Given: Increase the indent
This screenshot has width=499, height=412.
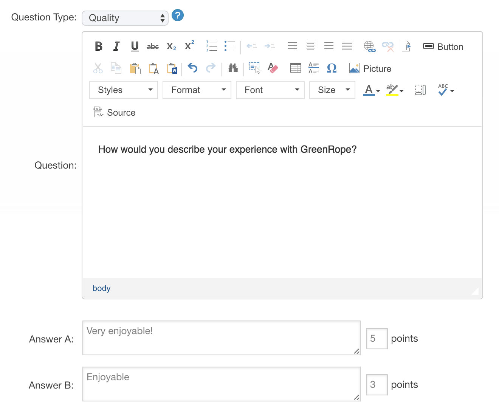Looking at the screenshot, I should coord(270,46).
